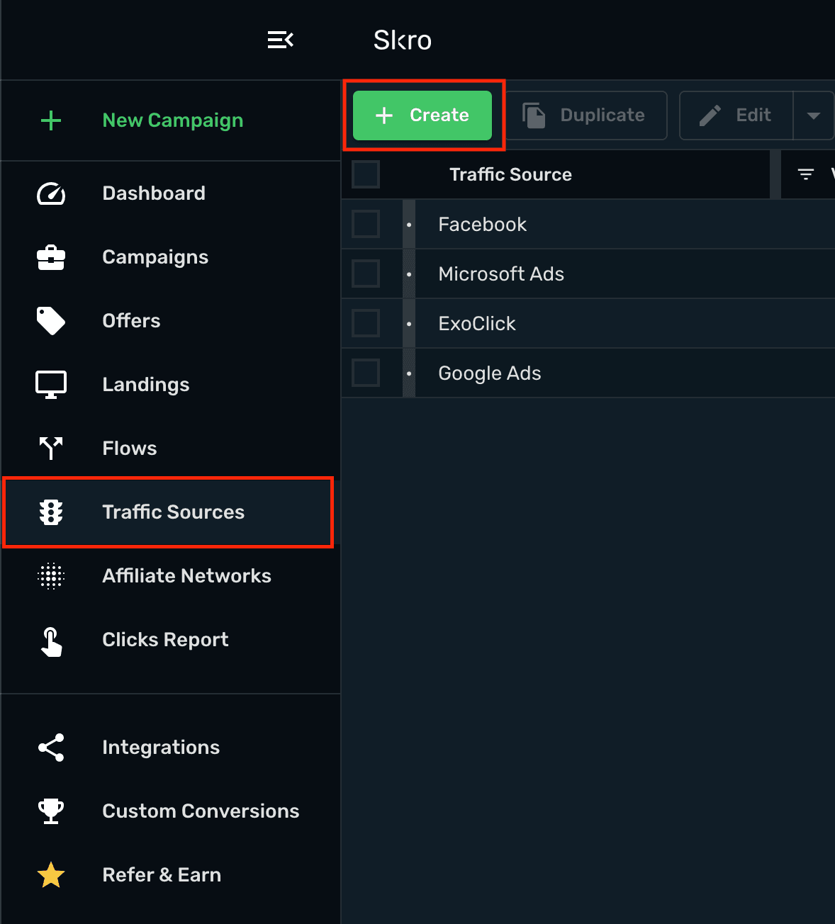835x924 pixels.
Task: Select the Facebook traffic source
Action: [x=482, y=225]
